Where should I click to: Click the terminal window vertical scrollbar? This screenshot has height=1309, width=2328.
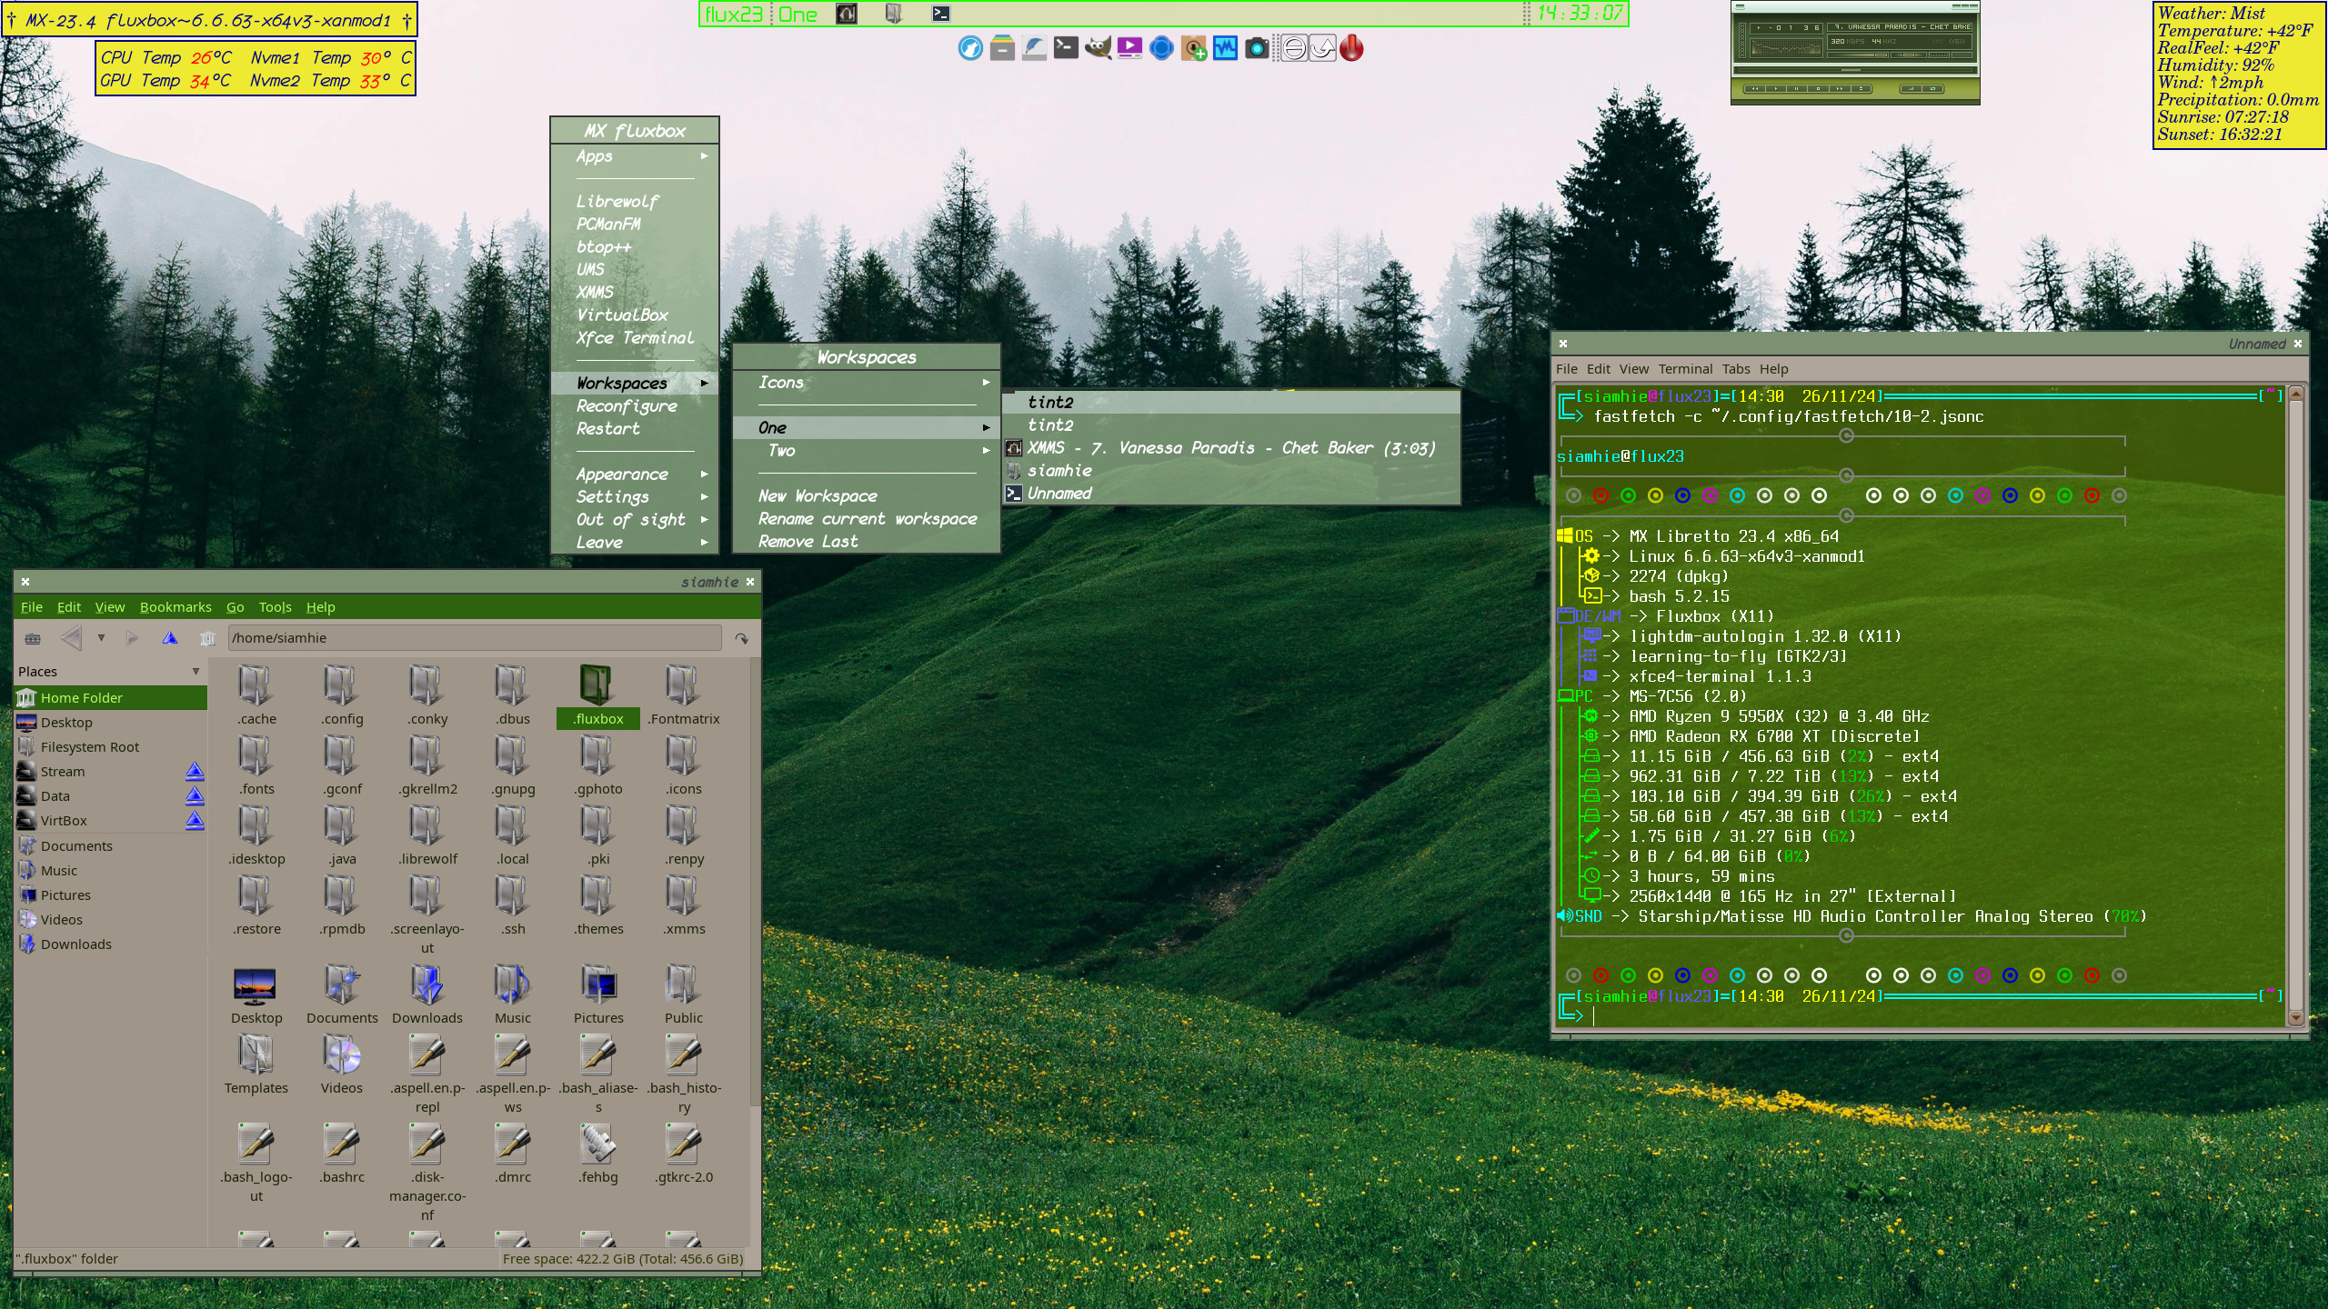tap(2295, 705)
